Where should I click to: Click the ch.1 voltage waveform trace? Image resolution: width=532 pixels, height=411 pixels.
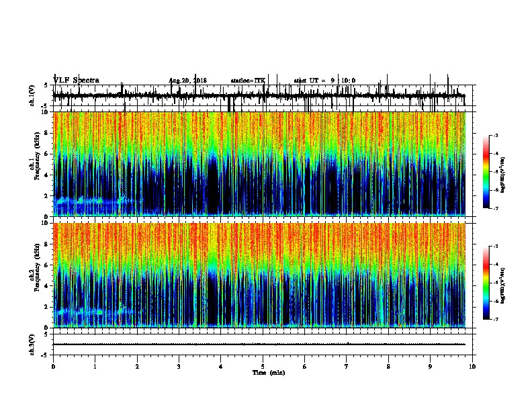[259, 95]
